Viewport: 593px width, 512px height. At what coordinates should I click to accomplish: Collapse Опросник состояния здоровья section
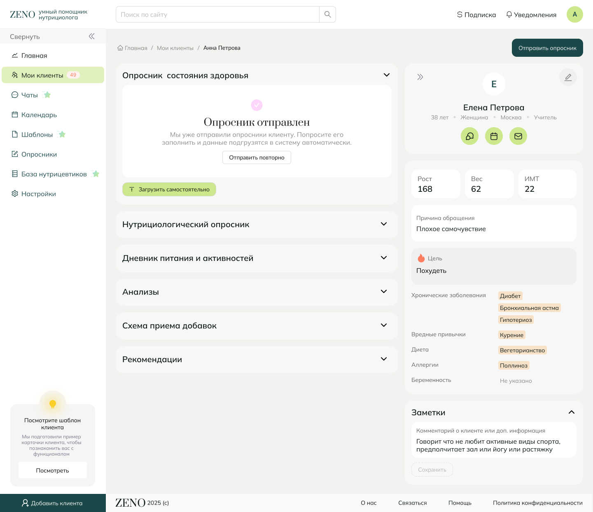click(386, 75)
